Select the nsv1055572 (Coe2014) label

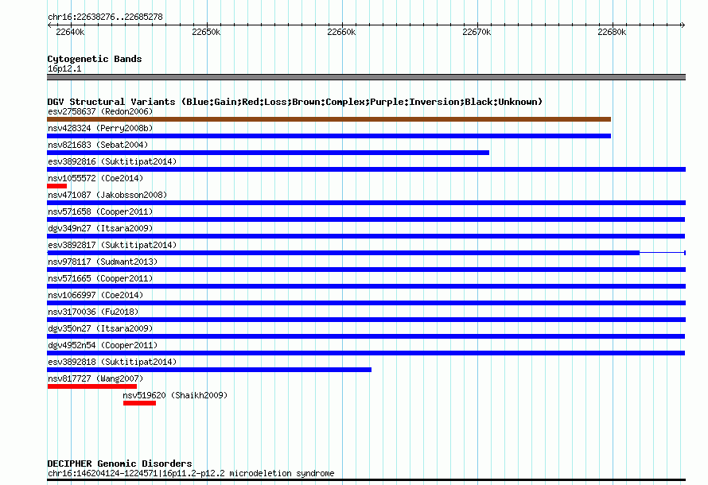tap(95, 178)
